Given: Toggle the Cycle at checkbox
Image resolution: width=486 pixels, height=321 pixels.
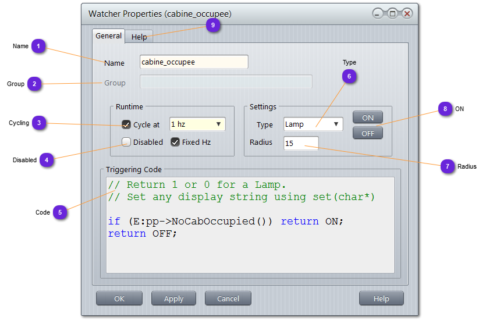Looking at the screenshot, I should point(126,124).
